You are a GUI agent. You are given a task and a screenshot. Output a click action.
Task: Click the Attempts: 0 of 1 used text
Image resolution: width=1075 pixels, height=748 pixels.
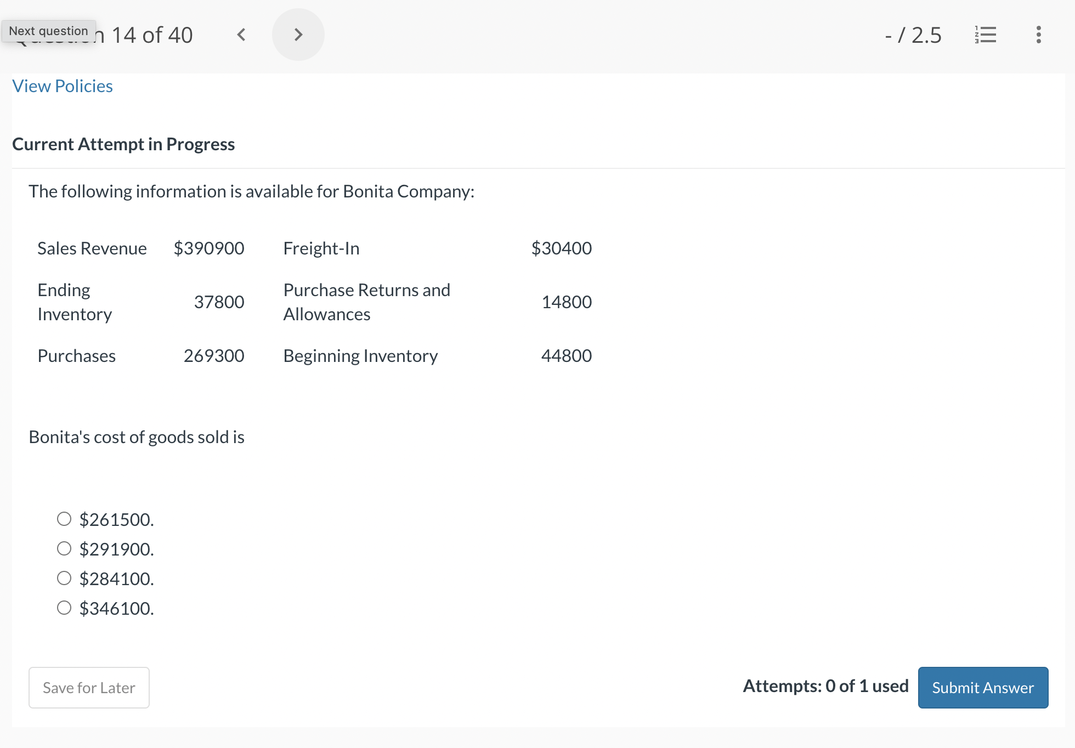pyautogui.click(x=825, y=686)
